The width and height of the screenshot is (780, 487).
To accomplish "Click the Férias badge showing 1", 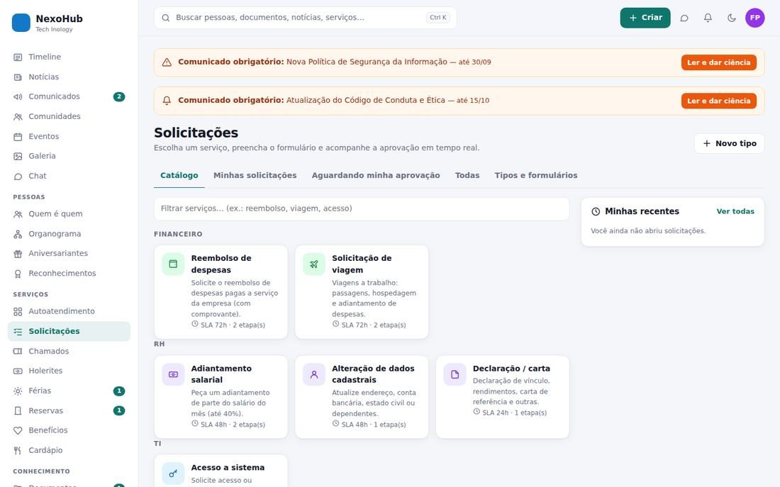I will (119, 391).
